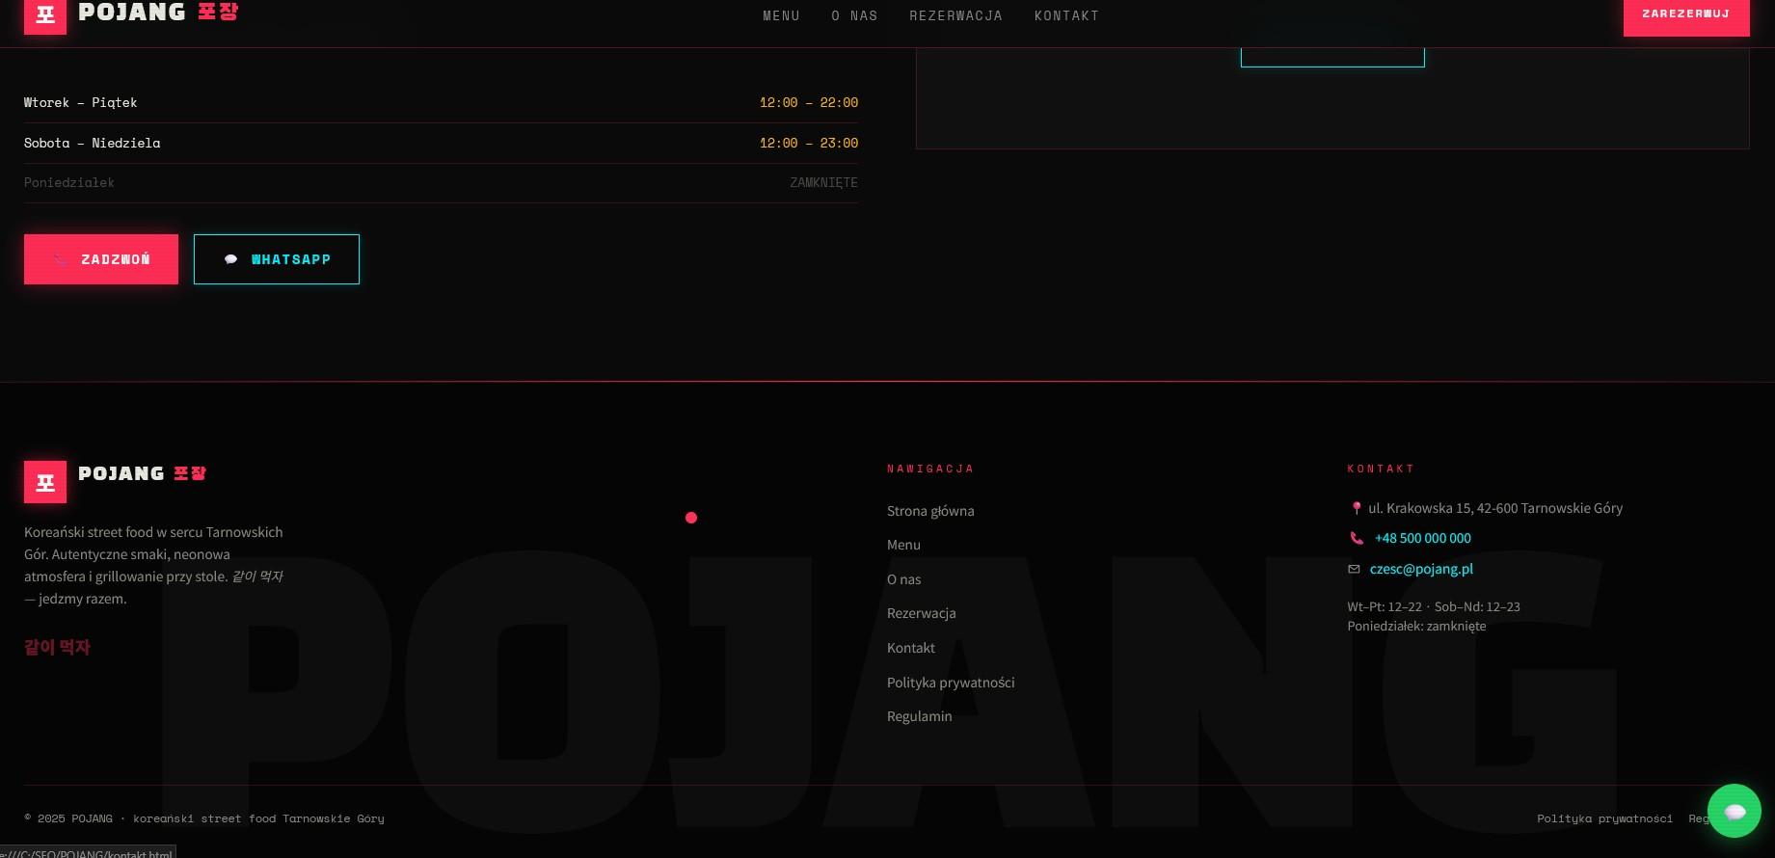The image size is (1775, 858).
Task: Click the © 2025 POJANG copyright text
Action: click(x=204, y=818)
